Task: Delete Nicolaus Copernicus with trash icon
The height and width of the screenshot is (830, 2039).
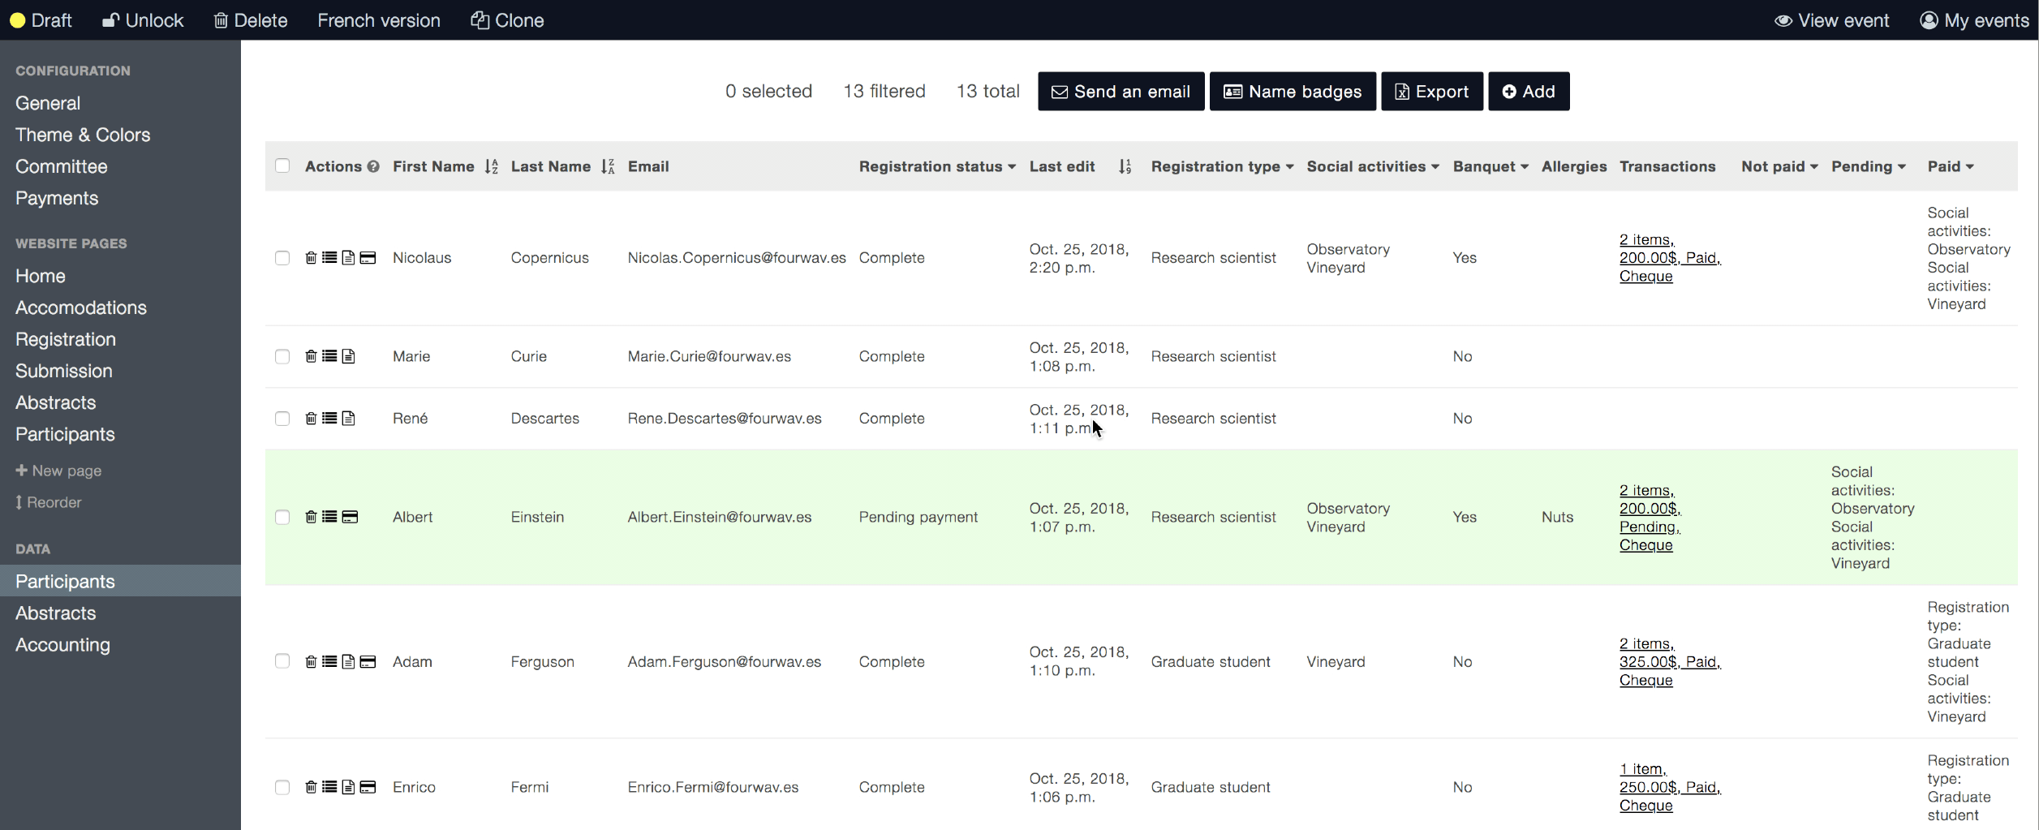Action: (311, 257)
